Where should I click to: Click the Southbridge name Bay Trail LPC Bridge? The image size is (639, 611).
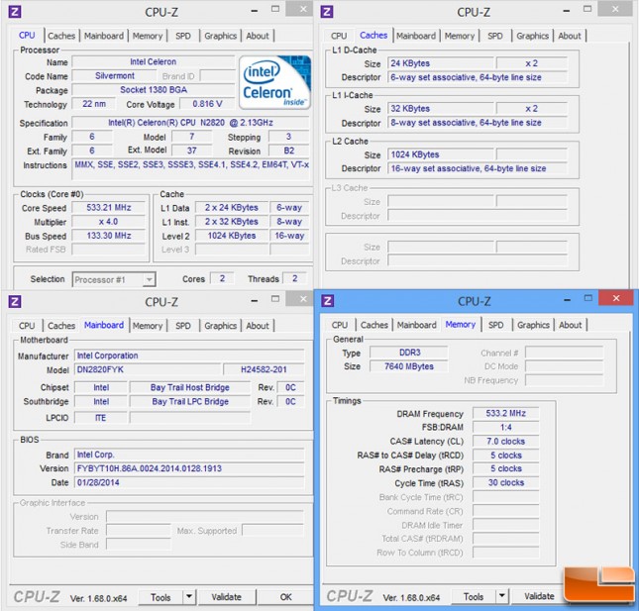190,402
